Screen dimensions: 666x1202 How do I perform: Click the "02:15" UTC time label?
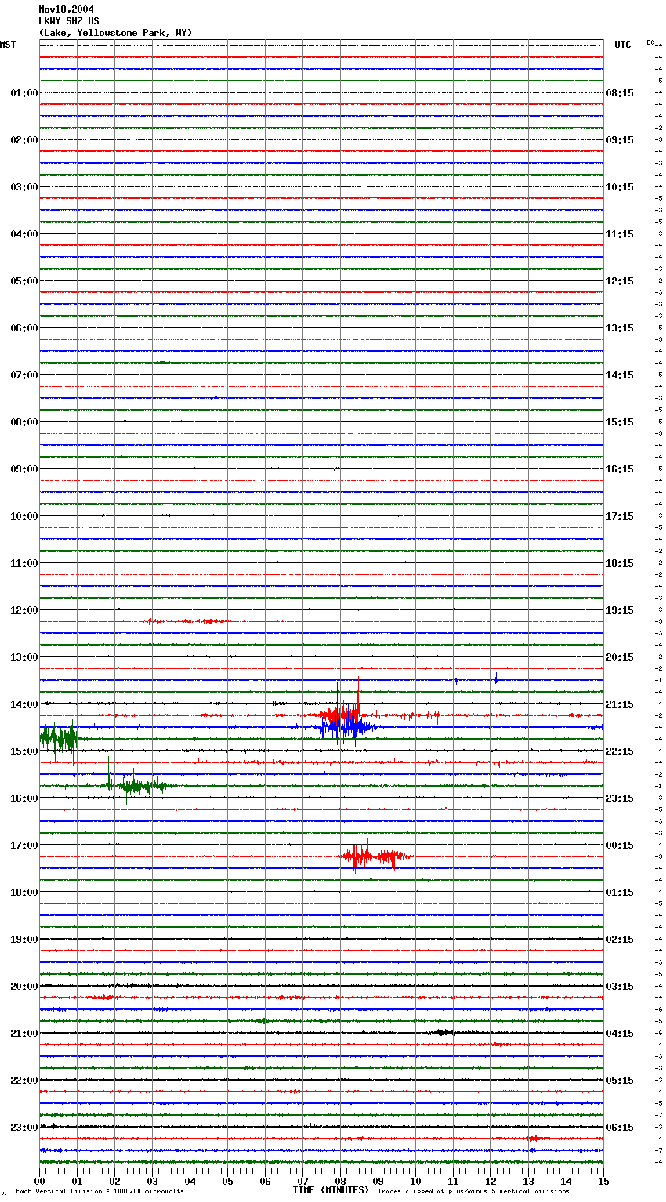tap(620, 940)
